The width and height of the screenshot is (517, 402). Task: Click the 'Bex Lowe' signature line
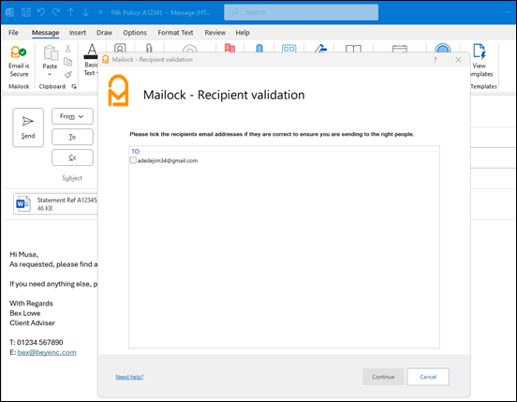click(x=25, y=313)
